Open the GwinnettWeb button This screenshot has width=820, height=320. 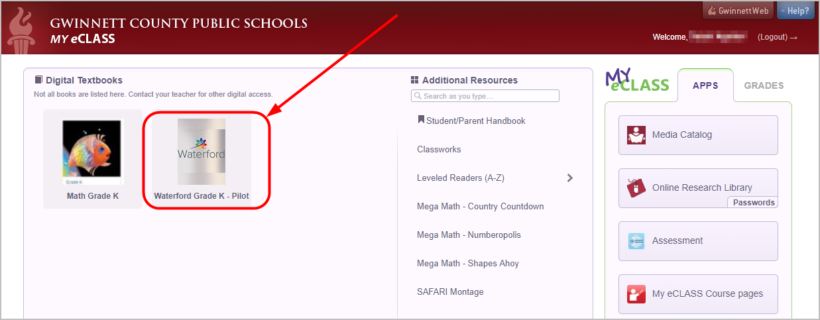[x=738, y=11]
